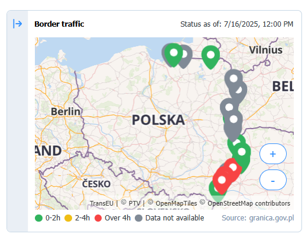Click the Berlin label on the map
The height and width of the screenshot is (240, 305).
click(x=66, y=111)
